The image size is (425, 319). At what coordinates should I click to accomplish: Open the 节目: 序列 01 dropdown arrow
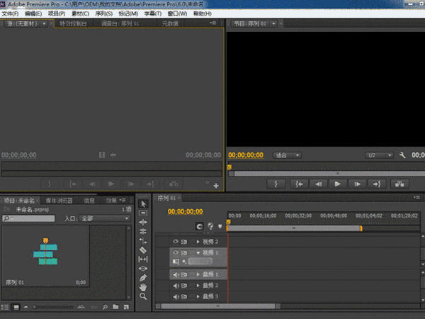pyautogui.click(x=273, y=23)
